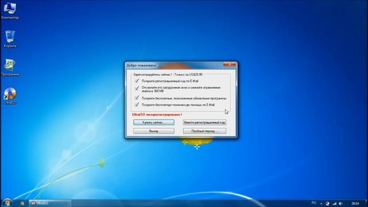Click the Show desktop strip
Image resolution: width=368 pixels, height=207 pixels.
(366, 203)
